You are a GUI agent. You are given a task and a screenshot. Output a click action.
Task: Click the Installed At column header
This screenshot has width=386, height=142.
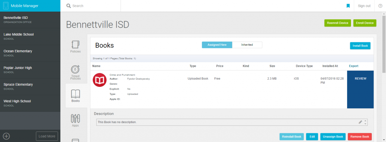point(330,66)
